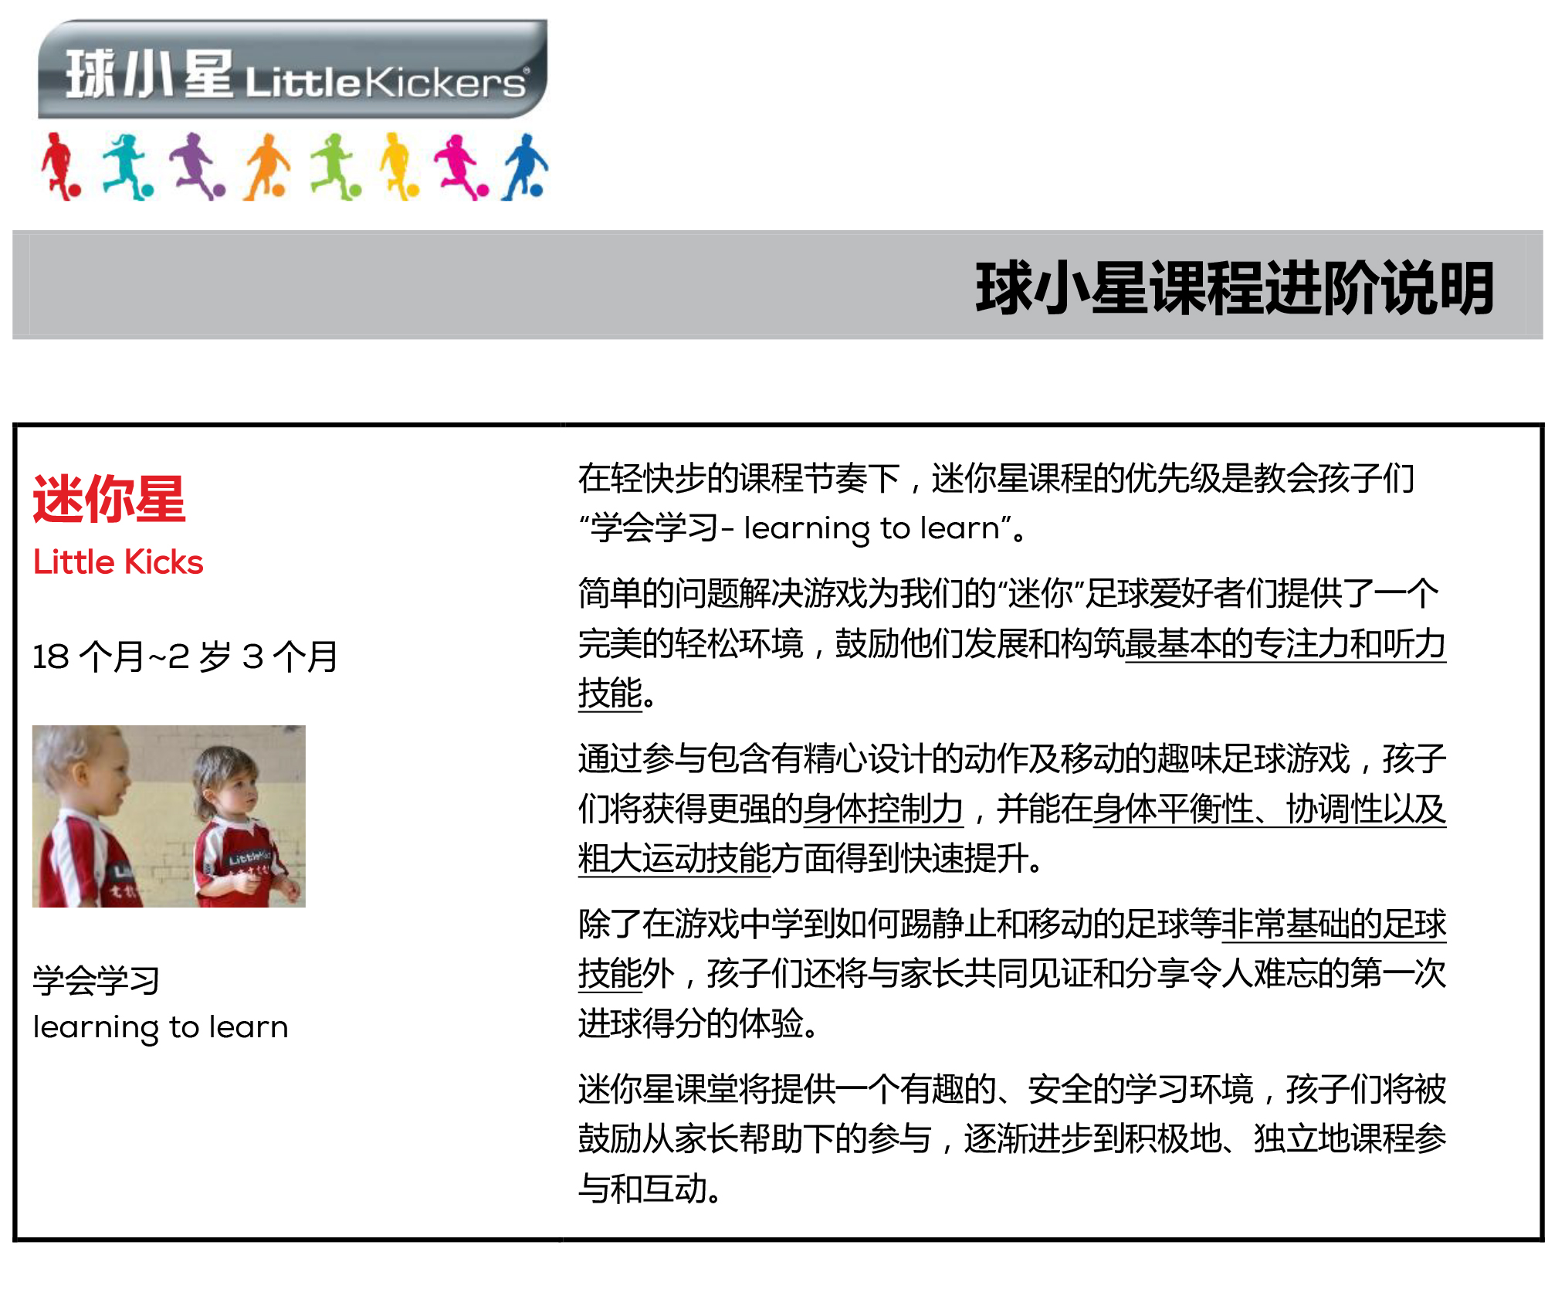
Task: Click the pink running child figure
Action: pyautogui.click(x=461, y=167)
